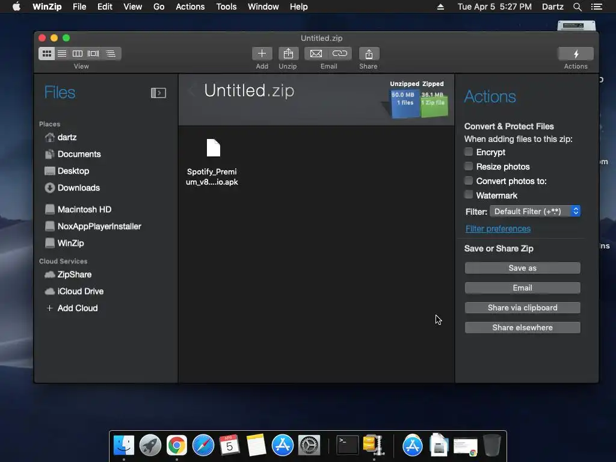Collapse the Files sidebar panel

(x=158, y=93)
